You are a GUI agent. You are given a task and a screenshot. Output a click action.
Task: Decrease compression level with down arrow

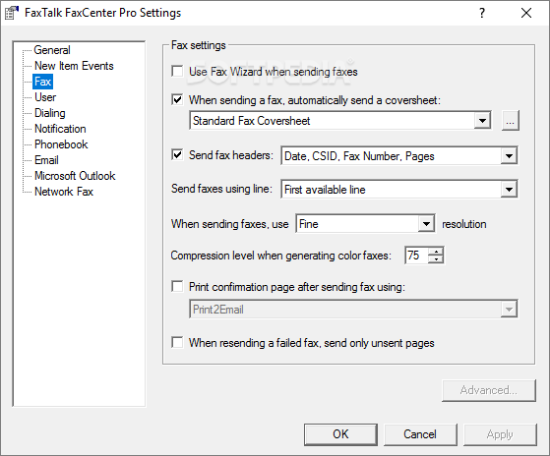click(x=436, y=259)
